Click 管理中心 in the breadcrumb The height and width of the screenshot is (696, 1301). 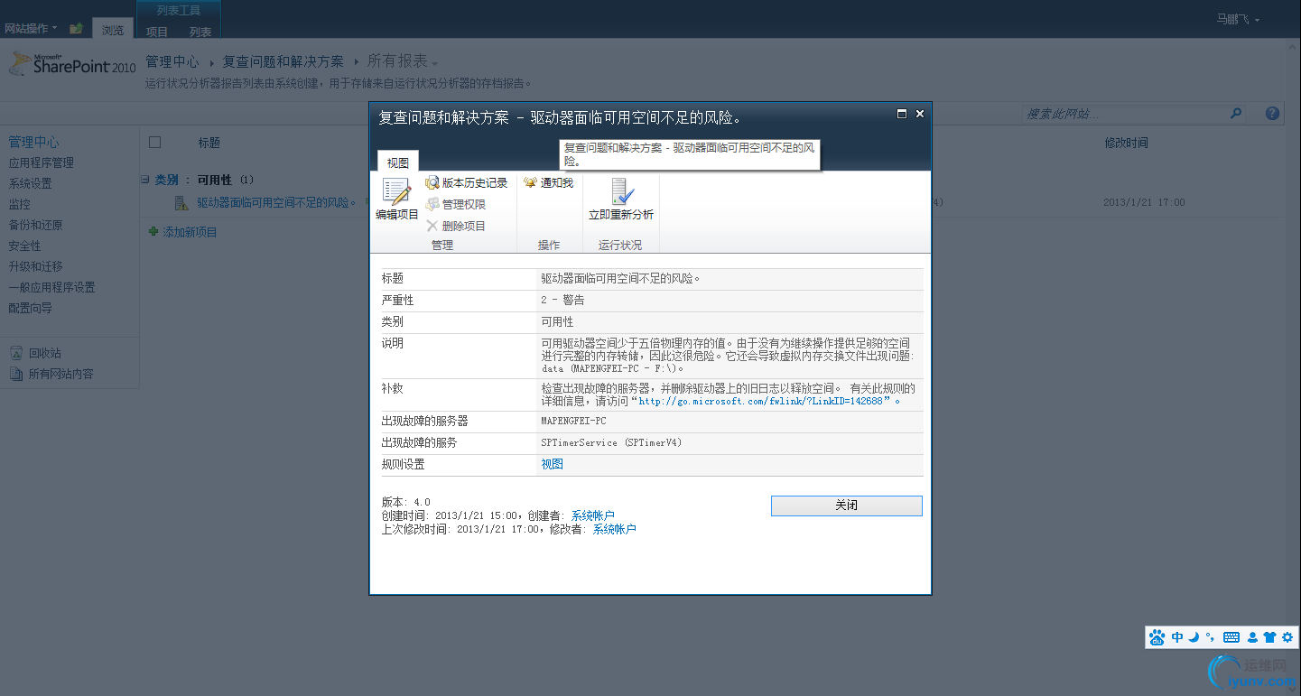click(172, 62)
